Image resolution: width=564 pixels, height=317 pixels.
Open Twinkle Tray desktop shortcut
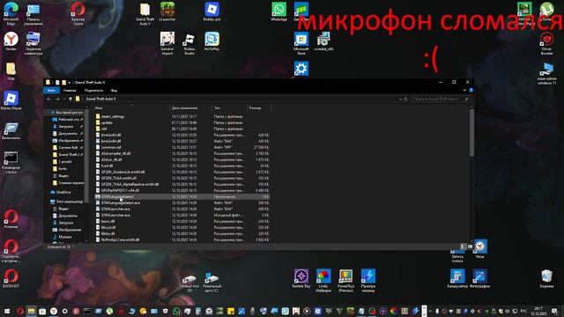point(301,279)
